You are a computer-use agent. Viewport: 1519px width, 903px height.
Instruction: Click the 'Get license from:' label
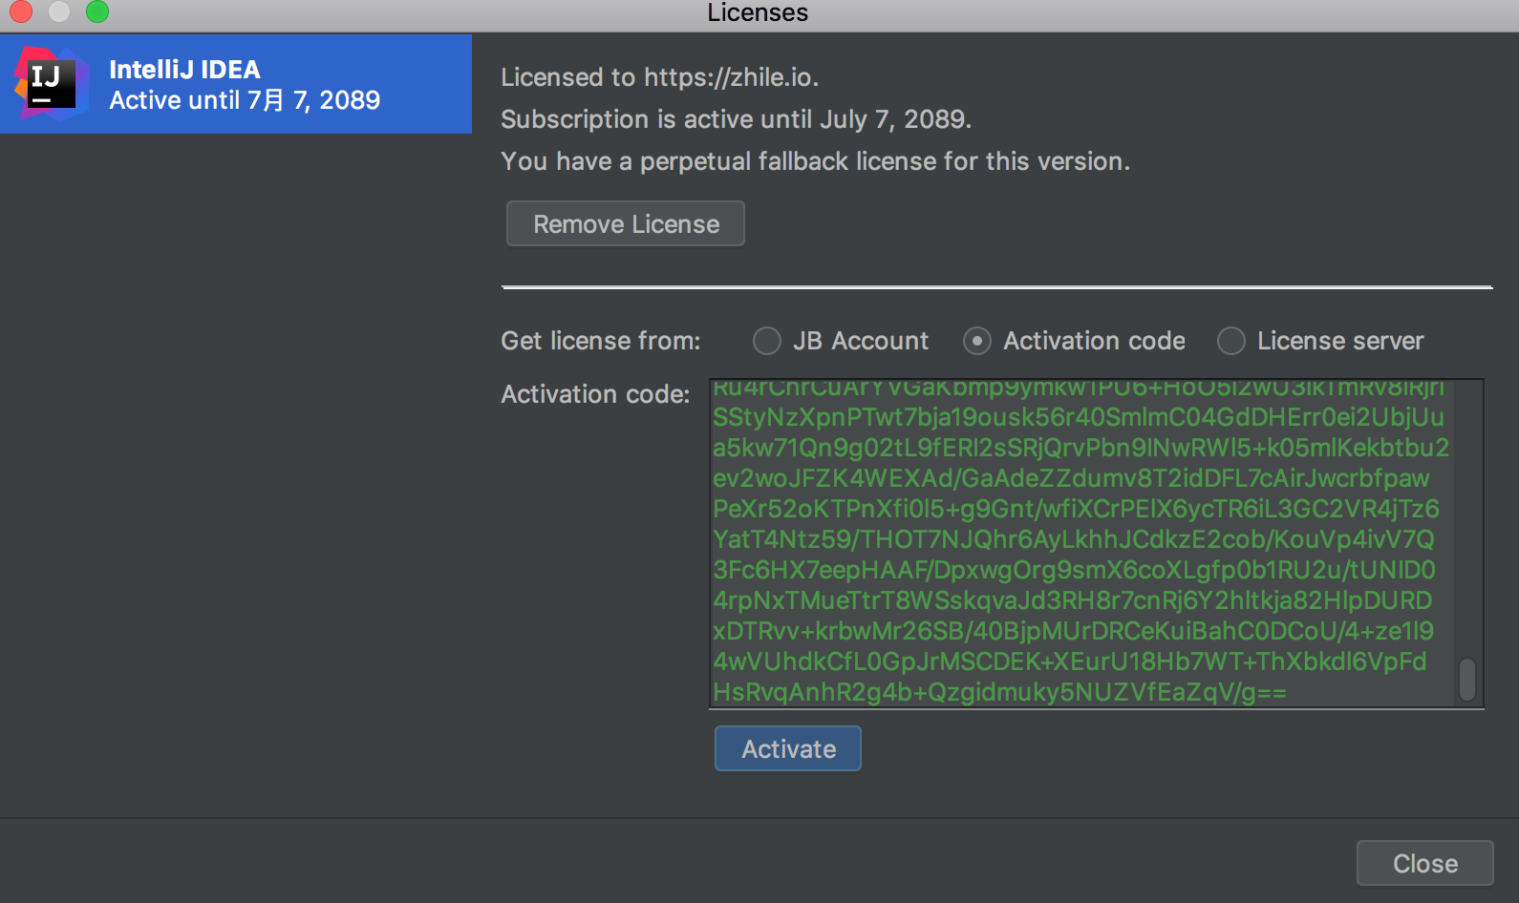tap(601, 341)
